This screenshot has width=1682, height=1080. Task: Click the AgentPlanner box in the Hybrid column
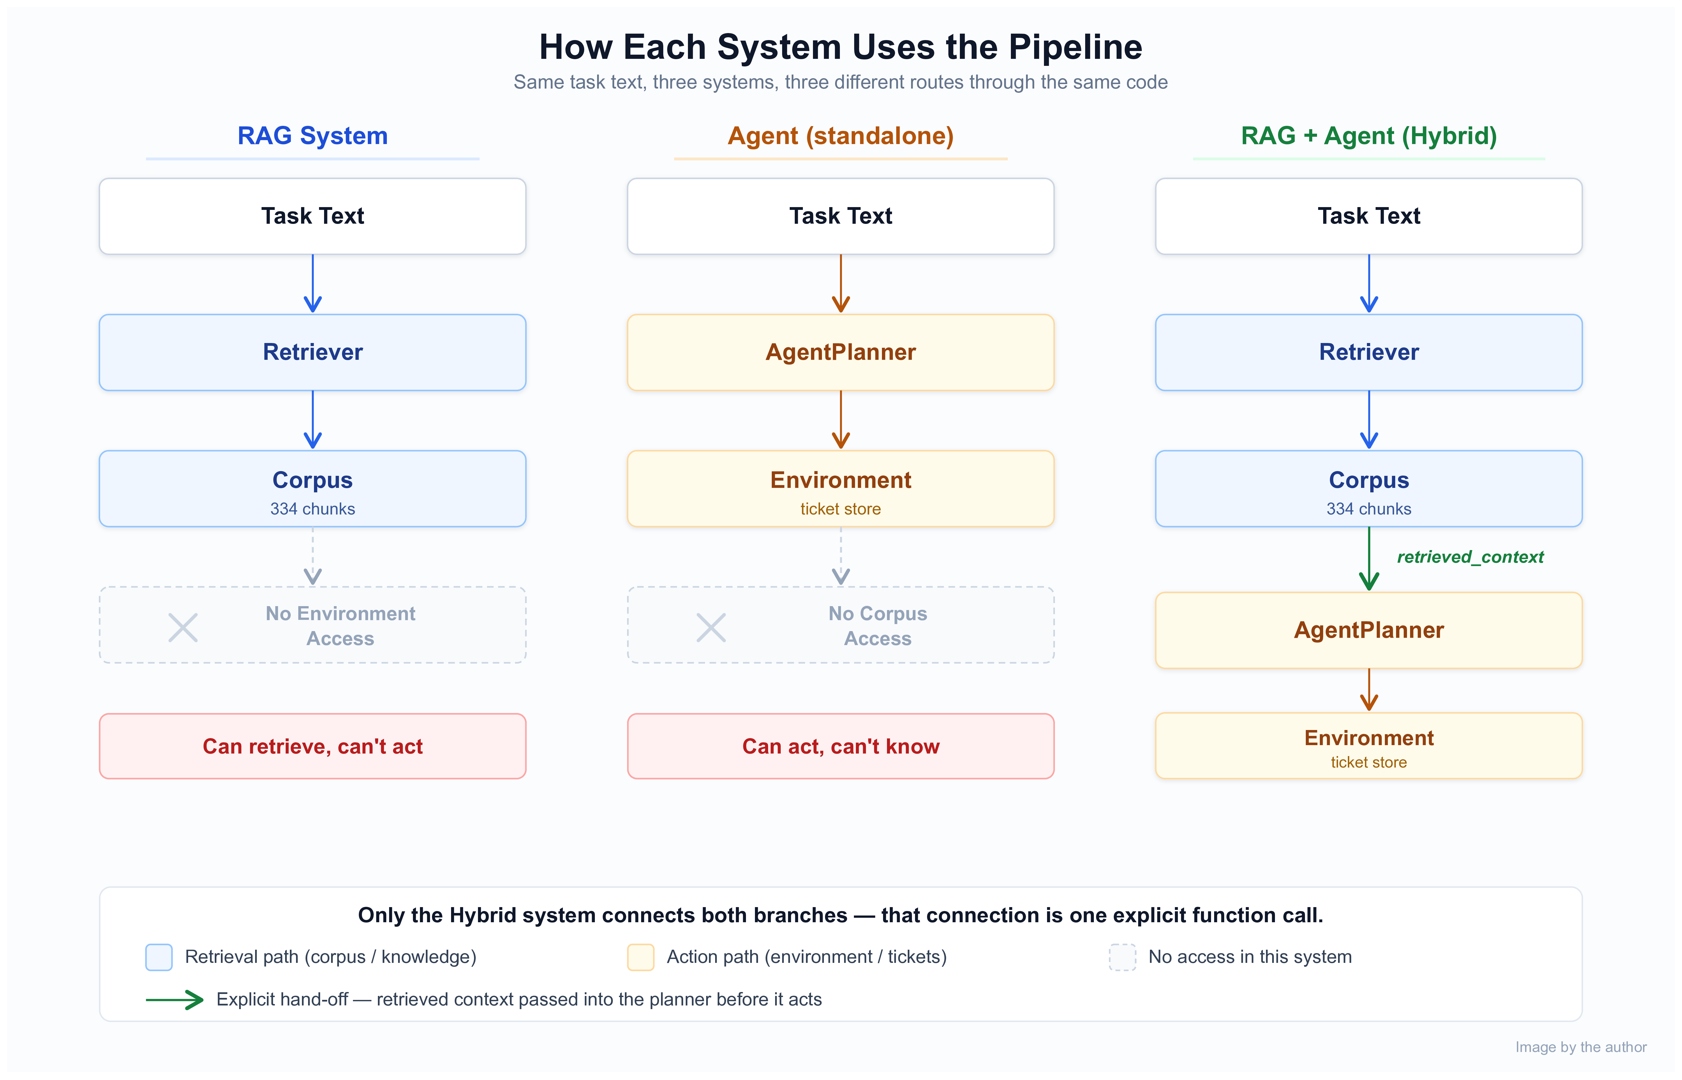click(x=1369, y=631)
